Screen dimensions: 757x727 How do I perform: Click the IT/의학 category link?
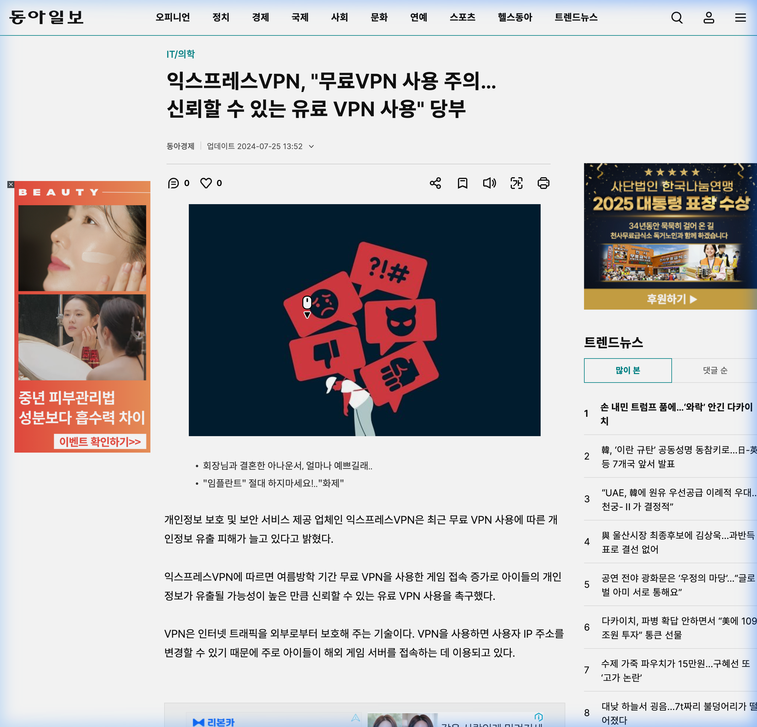pyautogui.click(x=180, y=54)
